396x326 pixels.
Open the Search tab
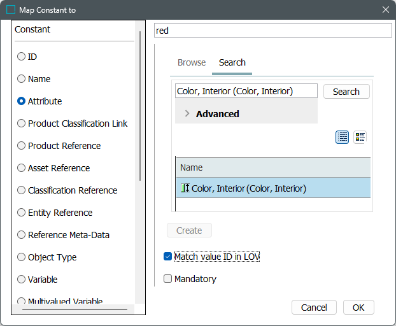click(x=232, y=62)
